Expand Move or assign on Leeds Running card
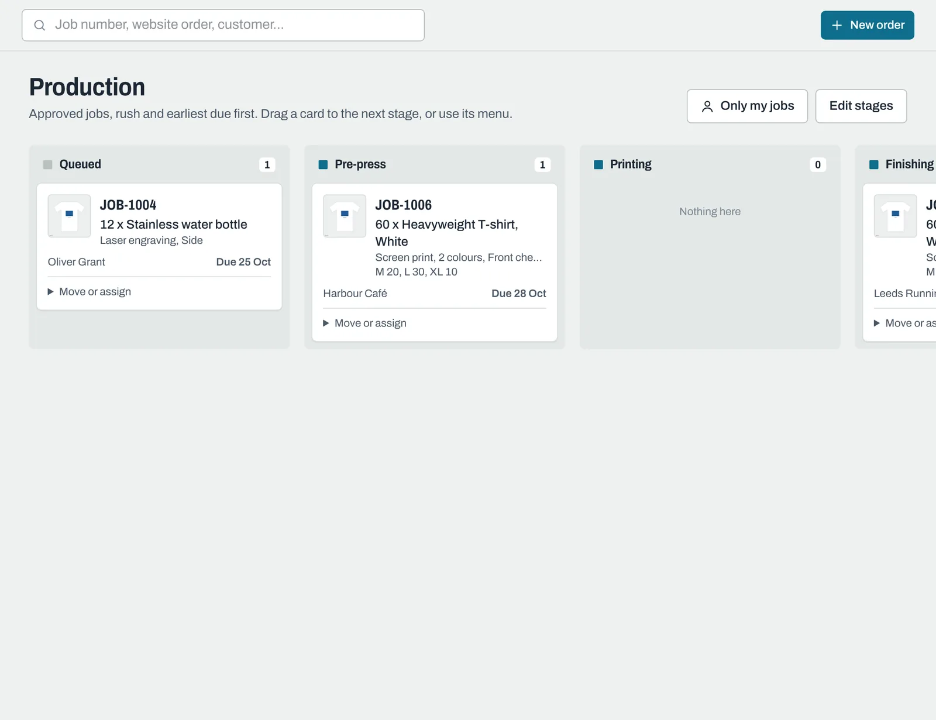The width and height of the screenshot is (936, 720). tap(905, 323)
